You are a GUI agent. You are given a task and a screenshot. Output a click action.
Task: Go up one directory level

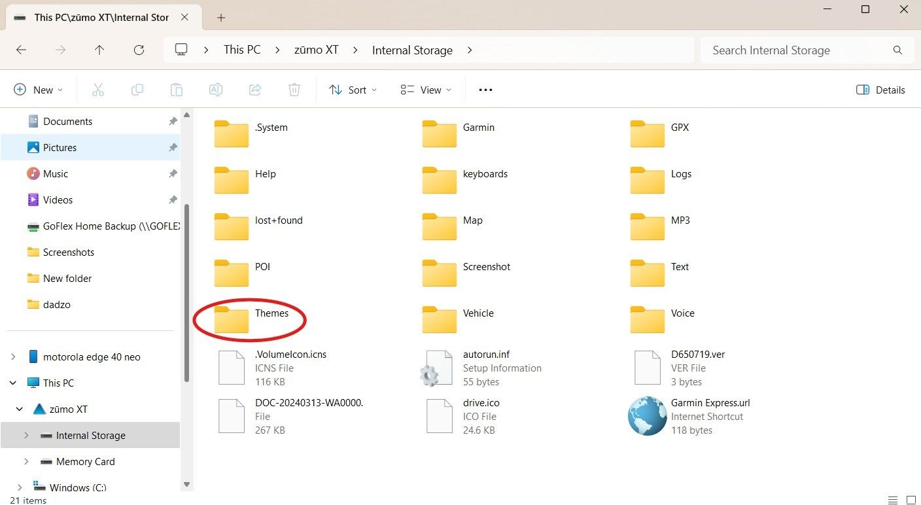[99, 50]
